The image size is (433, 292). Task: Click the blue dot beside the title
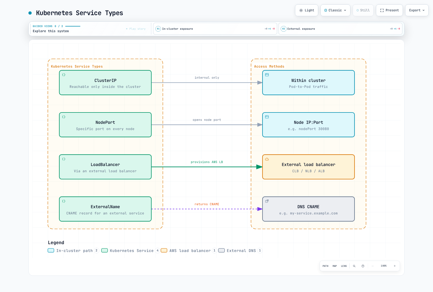(30, 13)
